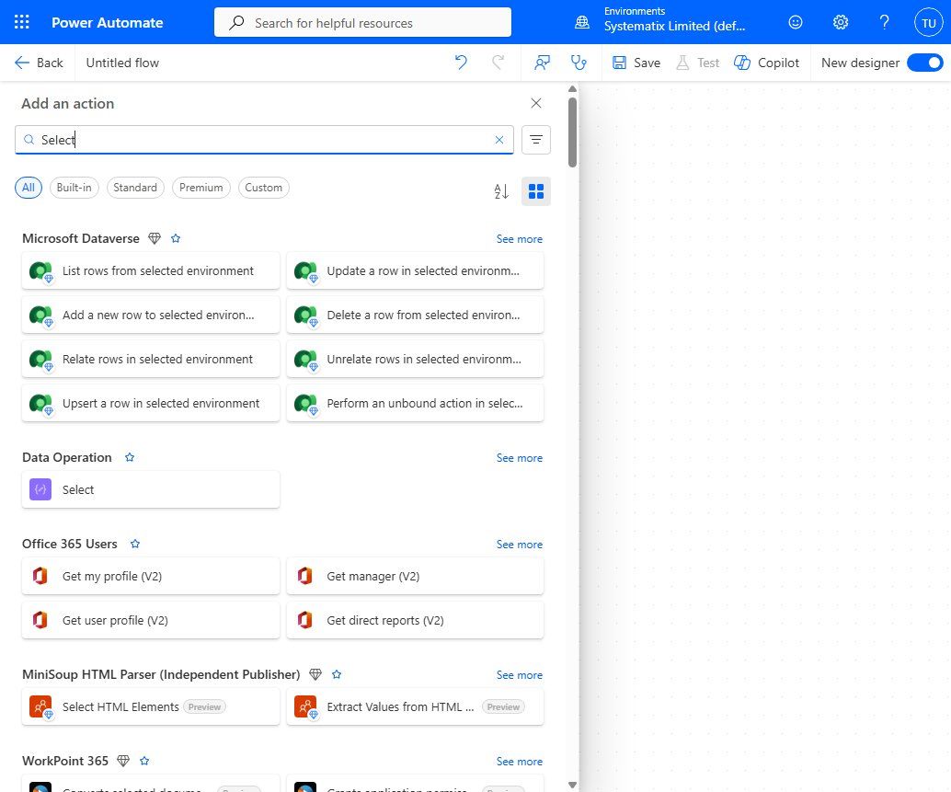The width and height of the screenshot is (951, 792).
Task: Filter actions by Built-in
Action: (74, 188)
